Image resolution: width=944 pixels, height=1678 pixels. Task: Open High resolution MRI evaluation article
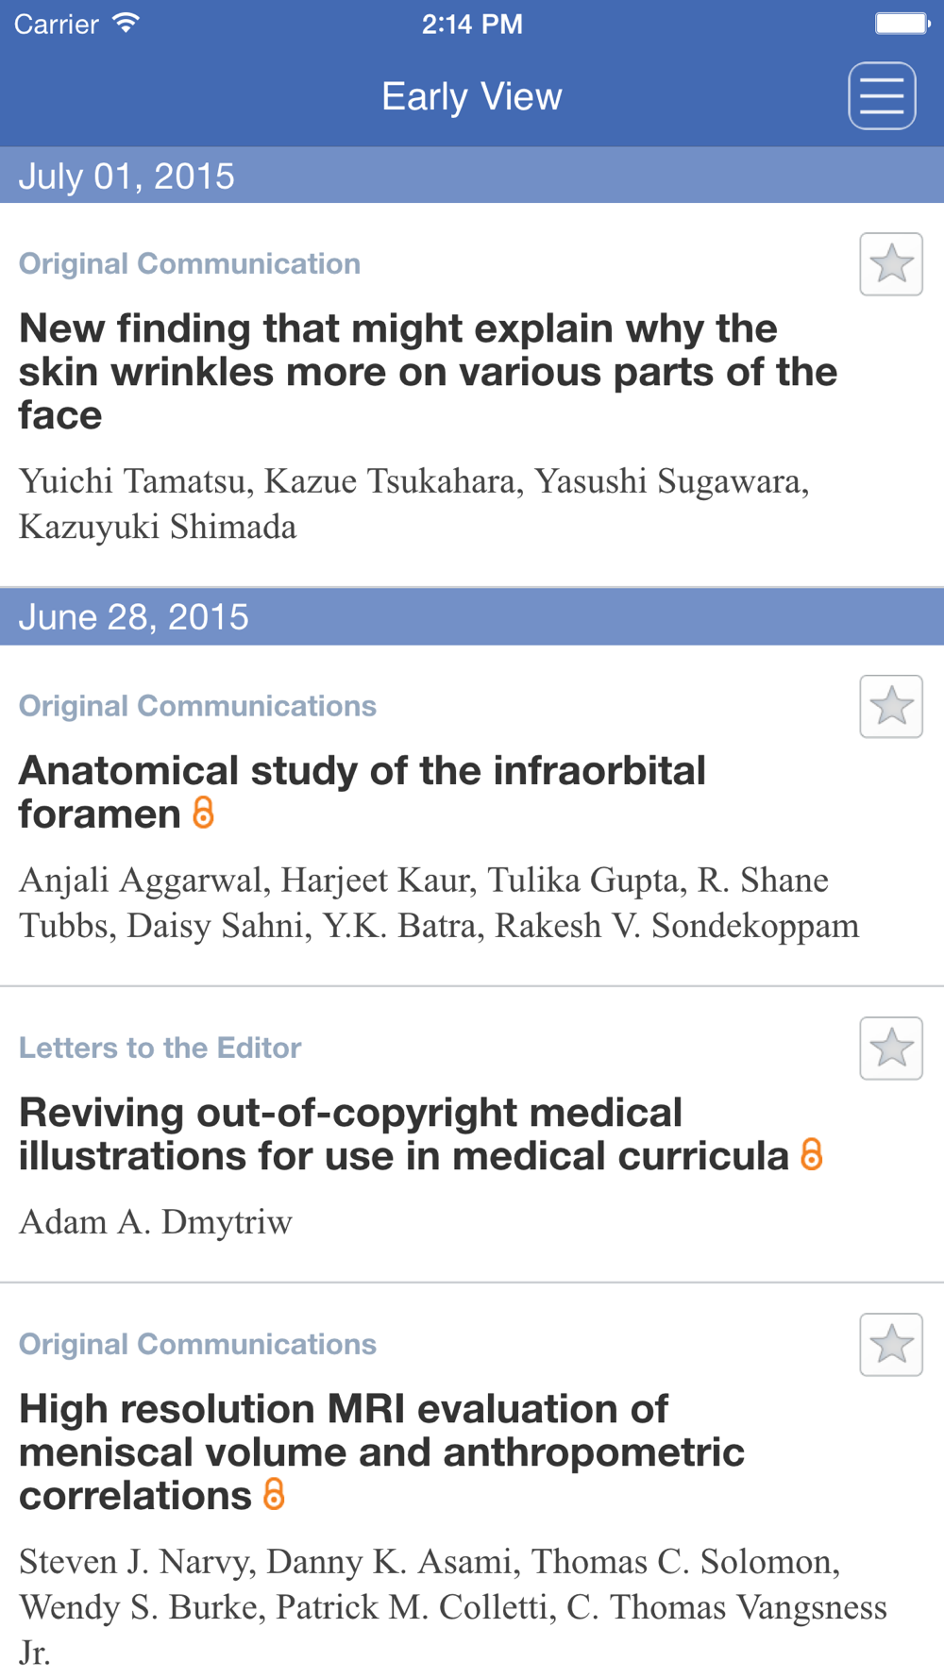(x=381, y=1451)
